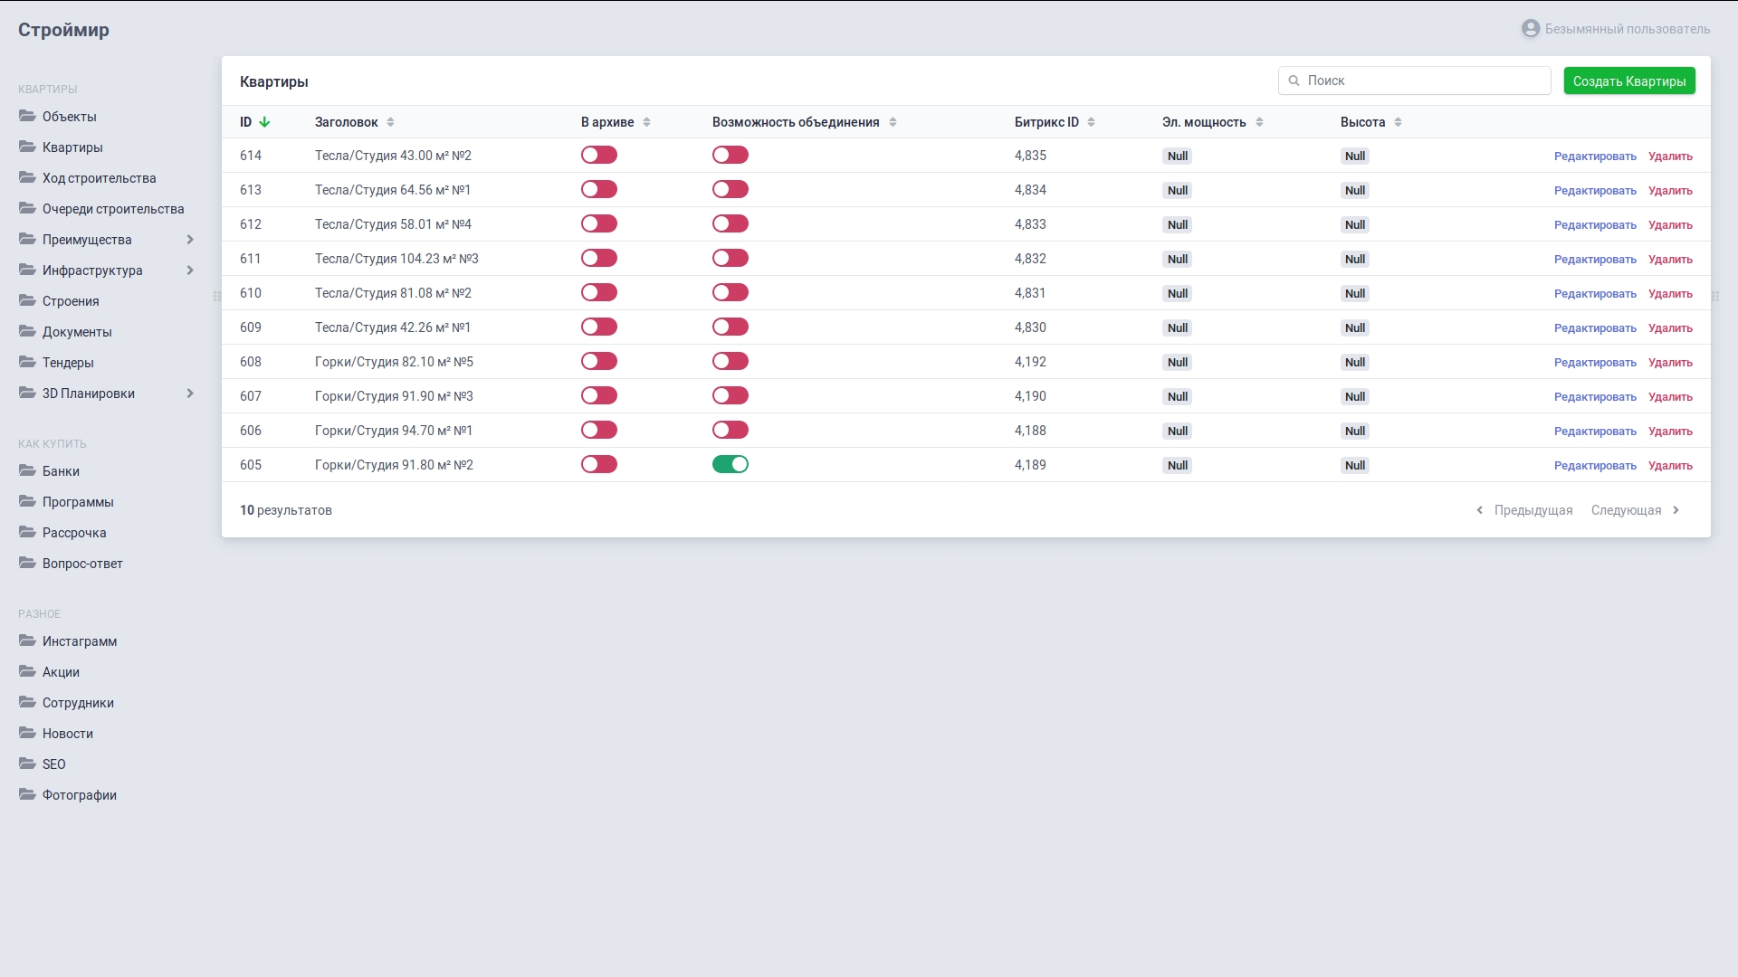
Task: Sort by Заголовок column arrows
Action: click(390, 122)
